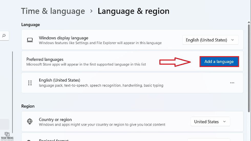Screen dimensions: 251x141
Task: Click the Add a language button
Action: tap(219, 62)
